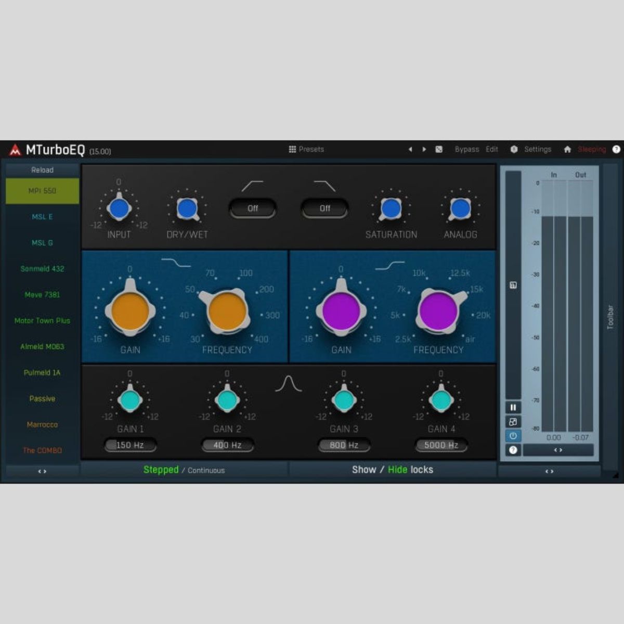
Task: Click the bell curve icon
Action: click(288, 384)
